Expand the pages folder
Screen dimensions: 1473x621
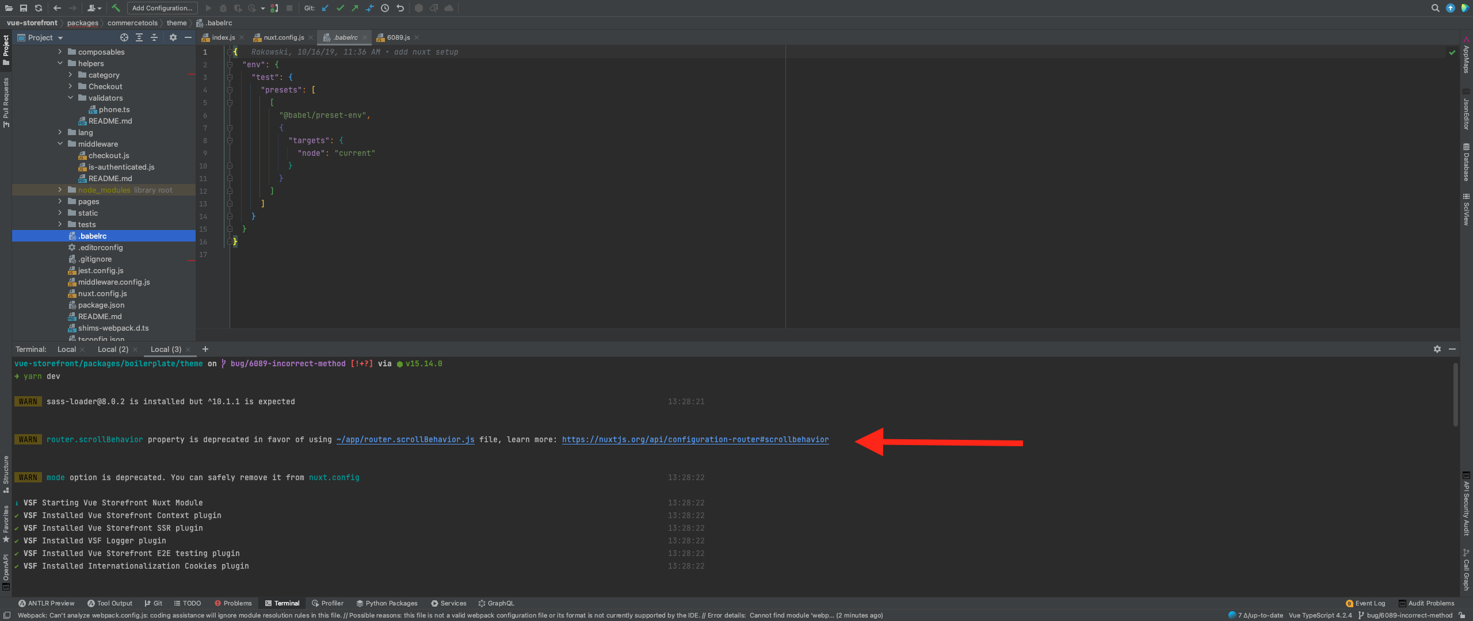(60, 201)
